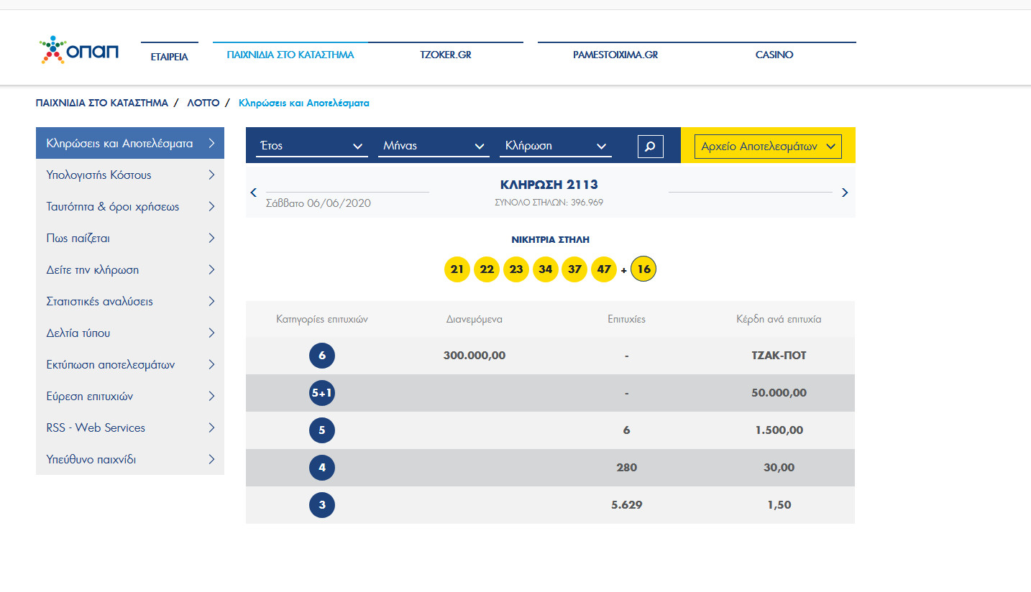Click Κληρώσεις και Αποτελέσματα breadcrumb
The image size is (1031, 592).
tap(303, 103)
